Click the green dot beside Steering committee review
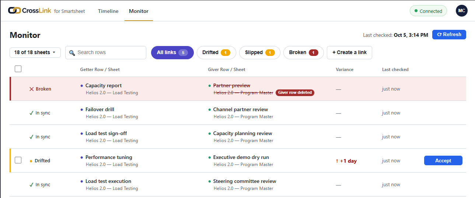Image resolution: width=475 pixels, height=198 pixels. coord(210,181)
